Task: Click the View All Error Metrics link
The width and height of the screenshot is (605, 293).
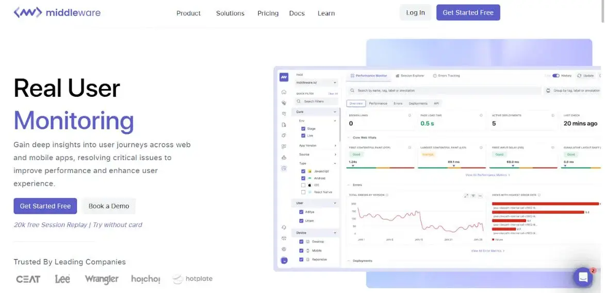Action: 488,251
